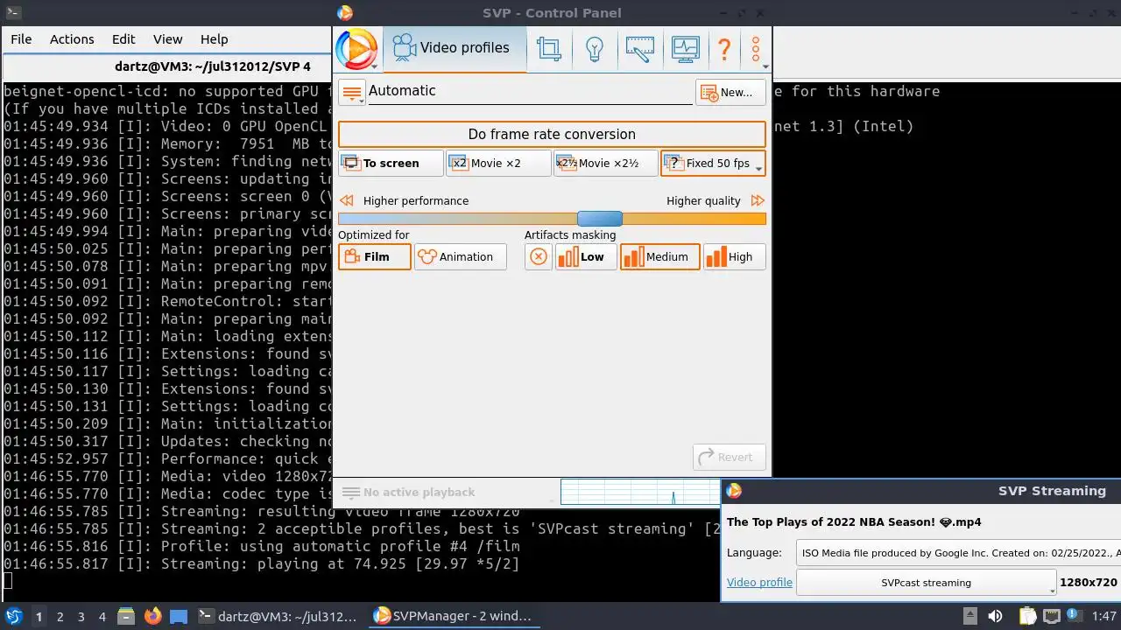Select the Movie ×2½ frame rate mode
The width and height of the screenshot is (1121, 630).
click(x=605, y=163)
